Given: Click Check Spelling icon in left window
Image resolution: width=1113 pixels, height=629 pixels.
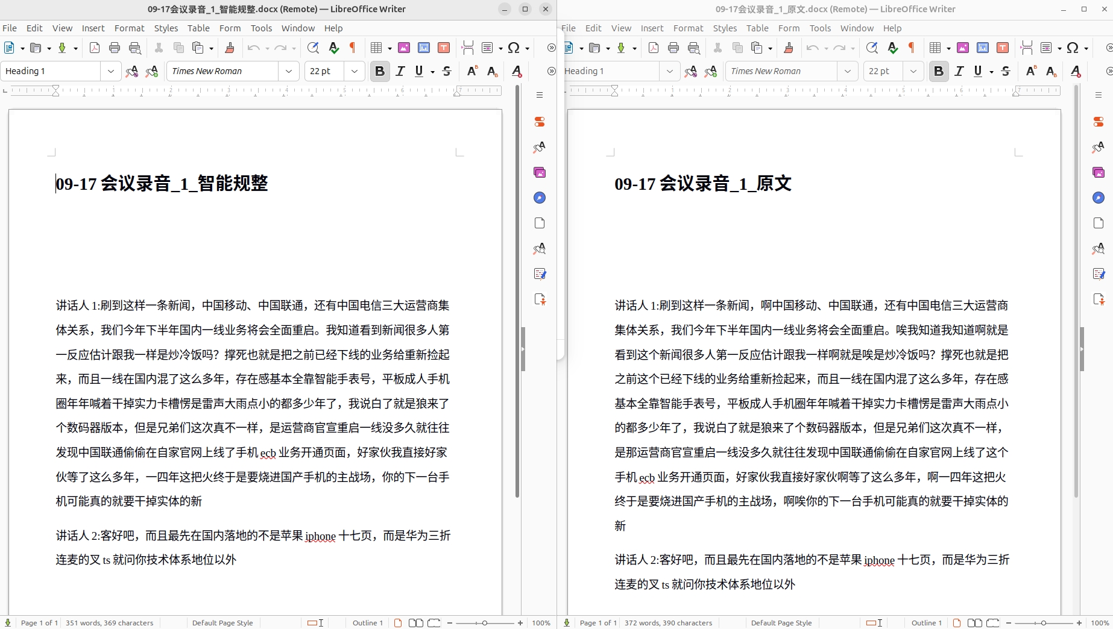Looking at the screenshot, I should (x=333, y=48).
